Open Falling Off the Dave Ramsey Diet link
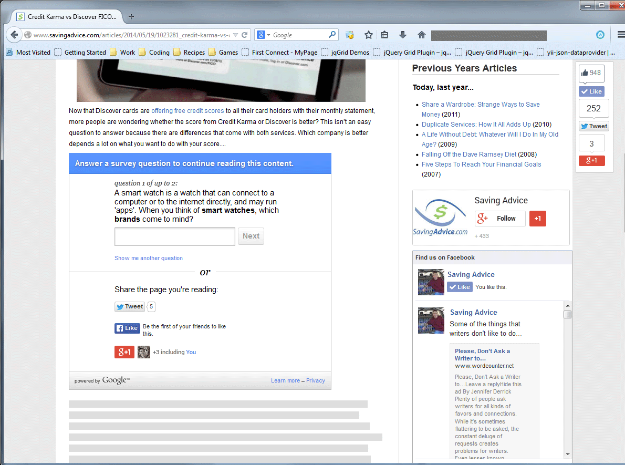This screenshot has width=625, height=465. (x=468, y=154)
